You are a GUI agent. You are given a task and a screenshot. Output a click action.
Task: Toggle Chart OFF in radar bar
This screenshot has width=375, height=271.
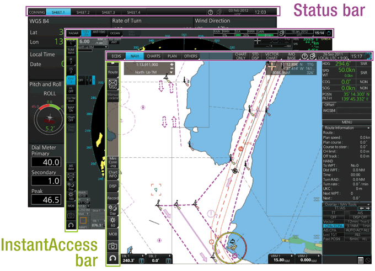pos(71,119)
